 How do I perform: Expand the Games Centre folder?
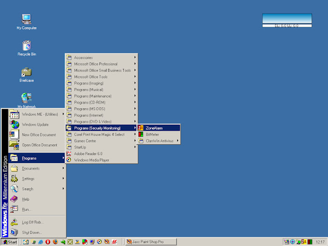pyautogui.click(x=102, y=141)
